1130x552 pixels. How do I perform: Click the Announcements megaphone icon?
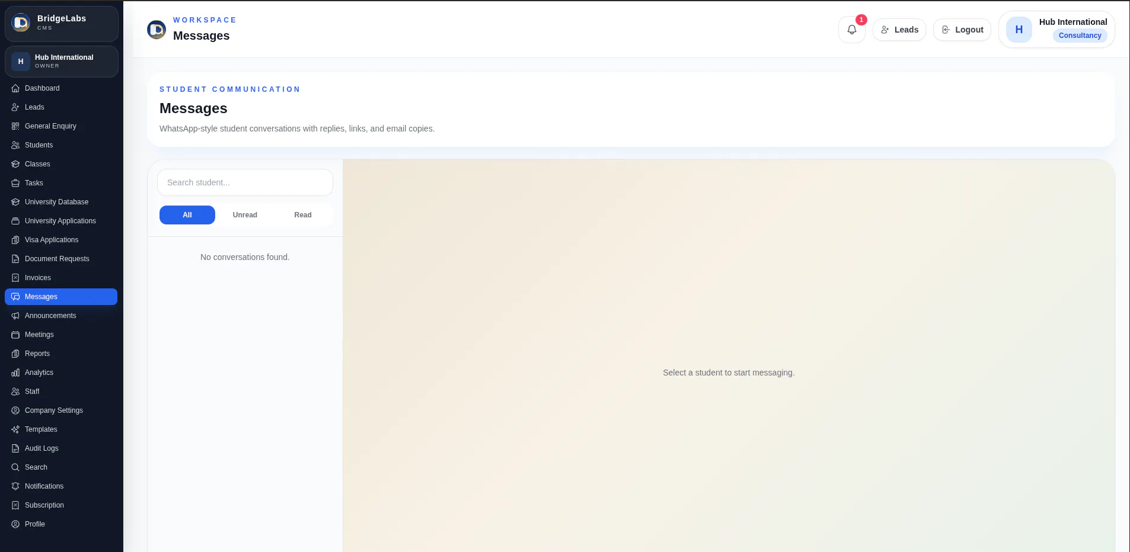click(x=15, y=316)
